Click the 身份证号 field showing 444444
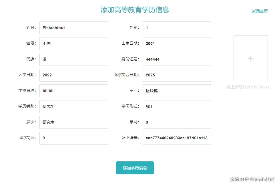This screenshot has height=184, width=277. [176, 59]
